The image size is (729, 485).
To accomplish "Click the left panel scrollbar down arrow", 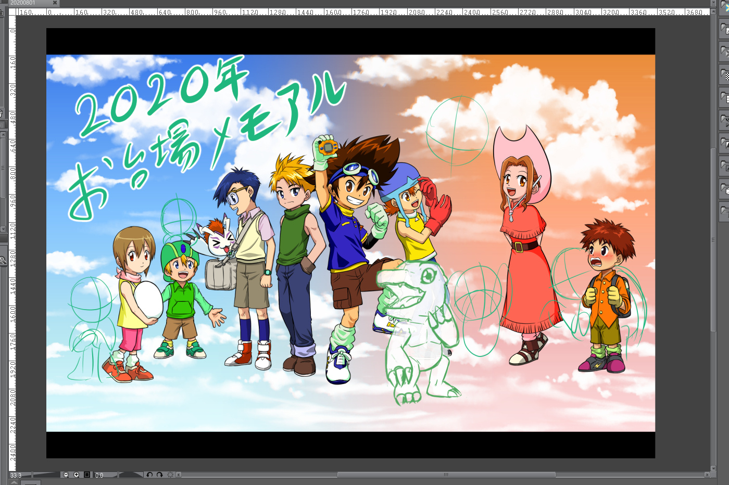I will (3, 229).
